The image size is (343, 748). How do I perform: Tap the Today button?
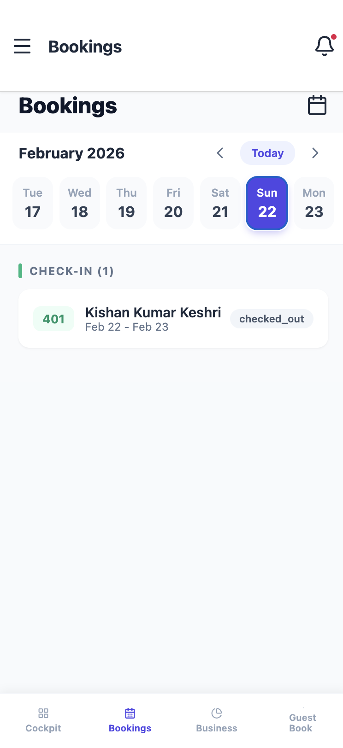coord(267,153)
